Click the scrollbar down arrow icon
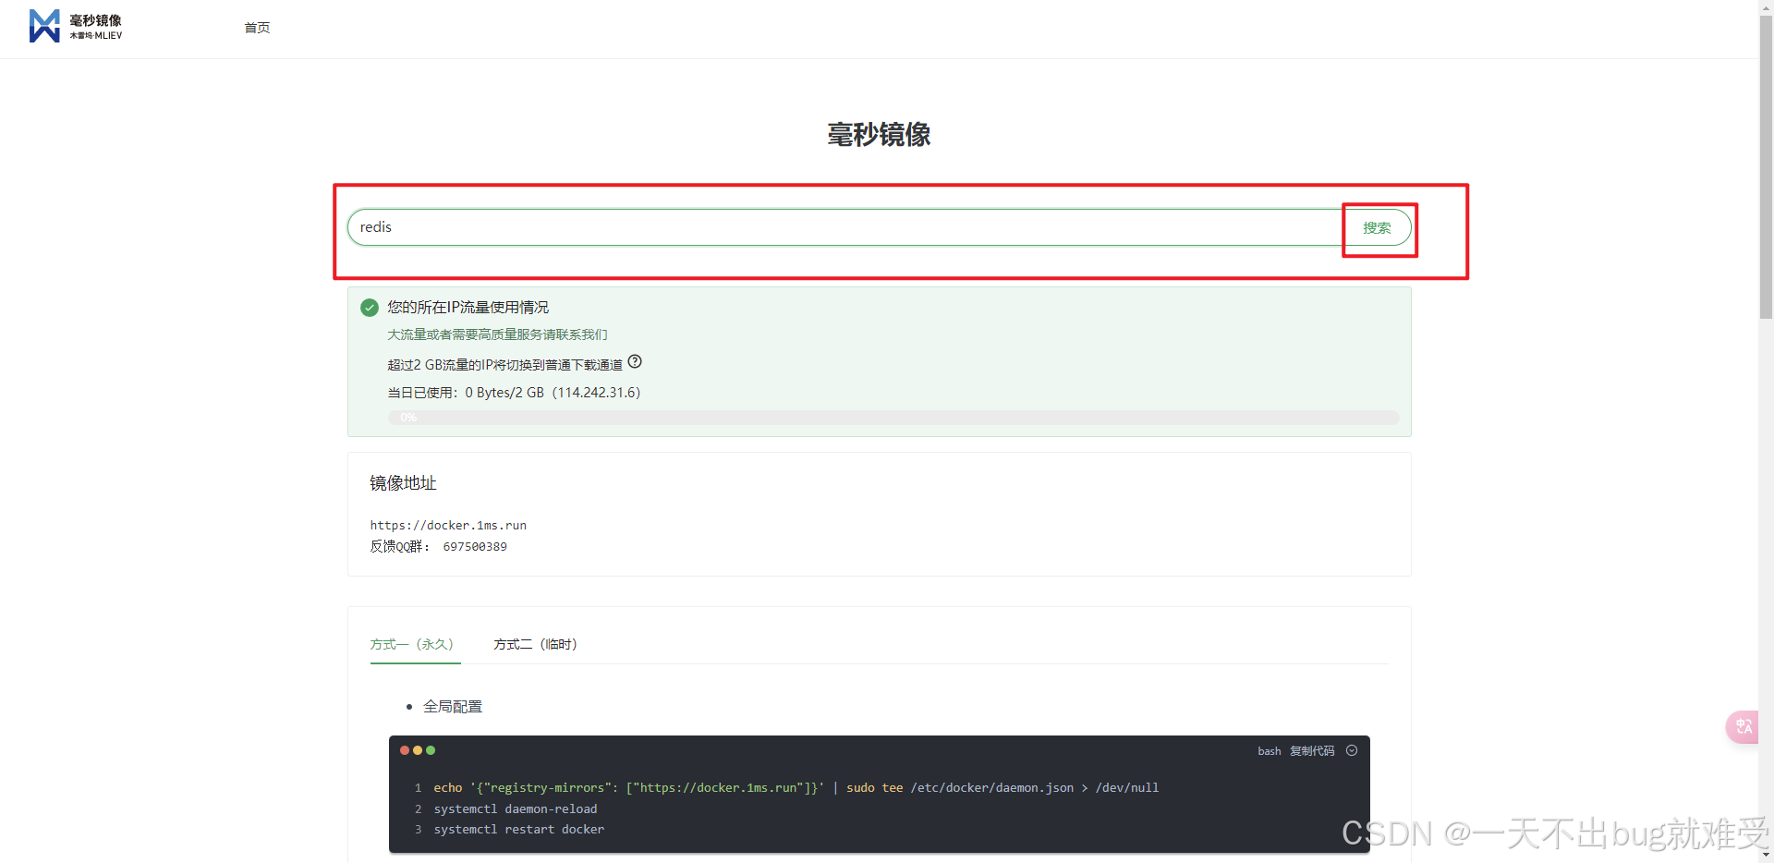The image size is (1774, 863). 1766,856
